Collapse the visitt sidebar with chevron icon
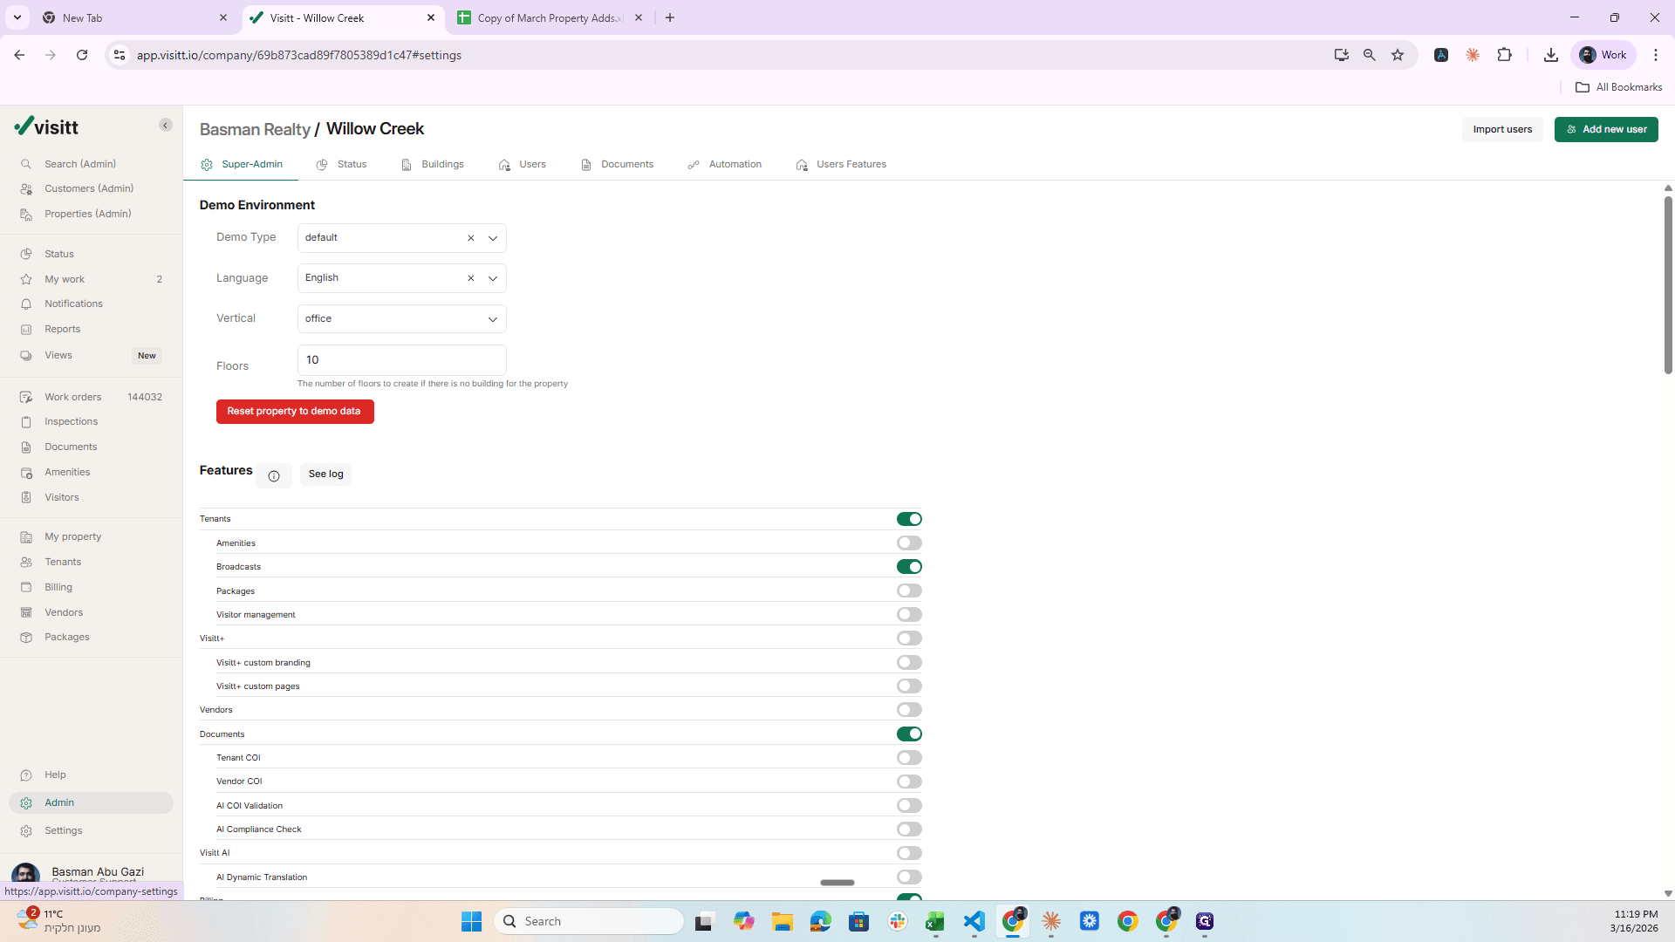1675x942 pixels. 166,126
